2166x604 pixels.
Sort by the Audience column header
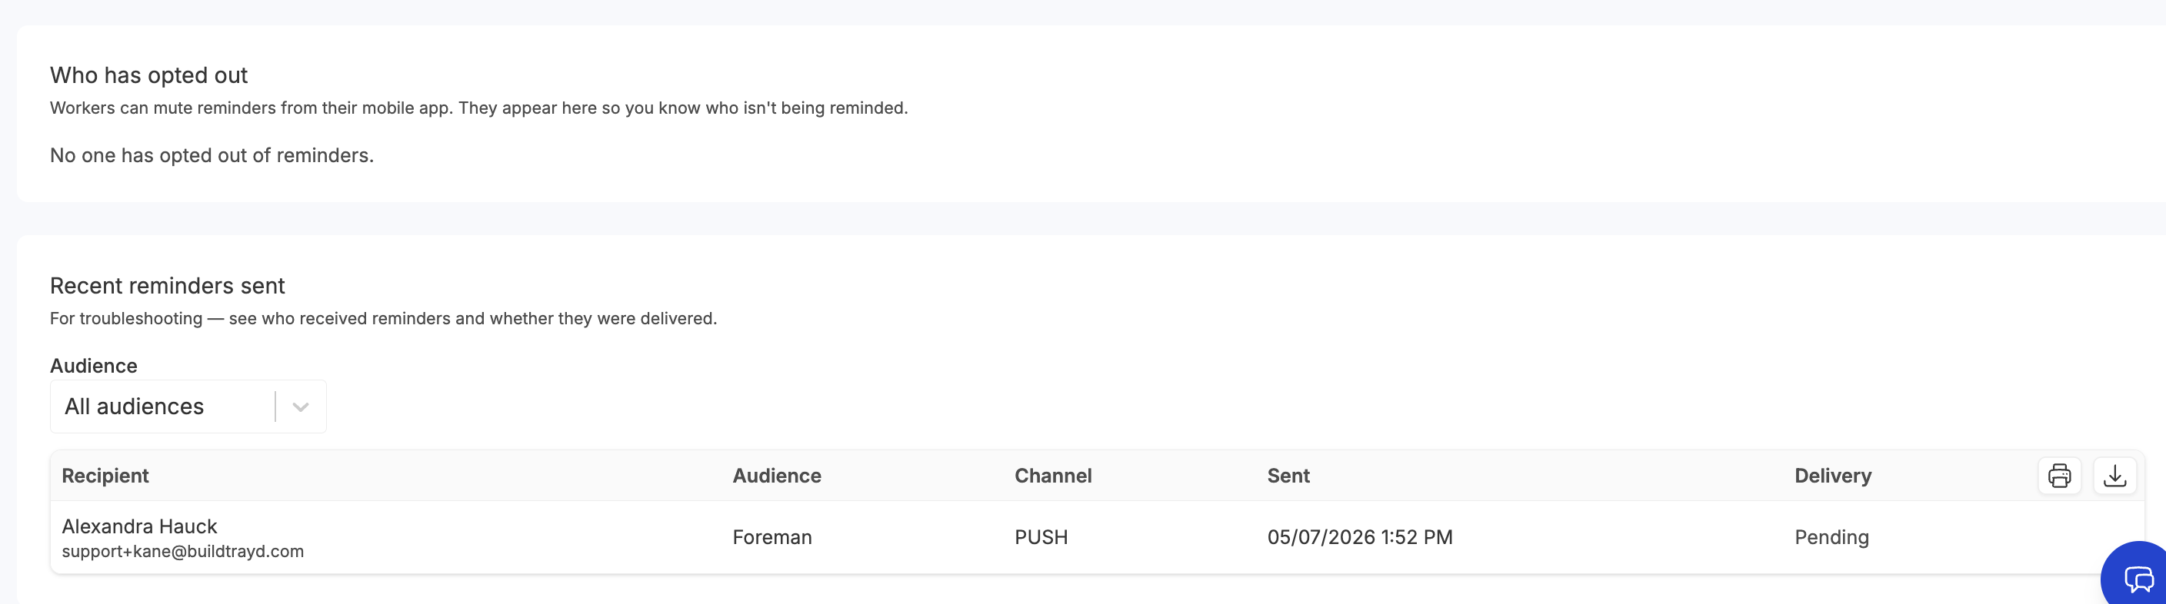776,476
